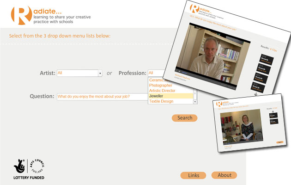This screenshot has height=185, width=291.
Task: Click 'Select from the 3 drop down menu lists' text
Action: tap(60, 36)
